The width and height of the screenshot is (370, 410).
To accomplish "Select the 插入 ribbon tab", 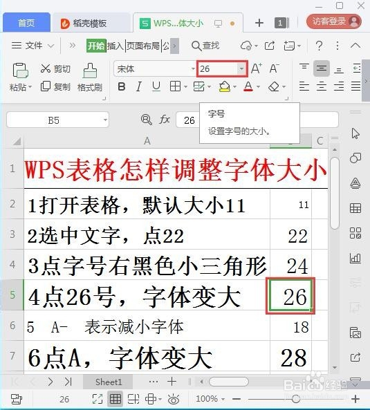I will 115,46.
